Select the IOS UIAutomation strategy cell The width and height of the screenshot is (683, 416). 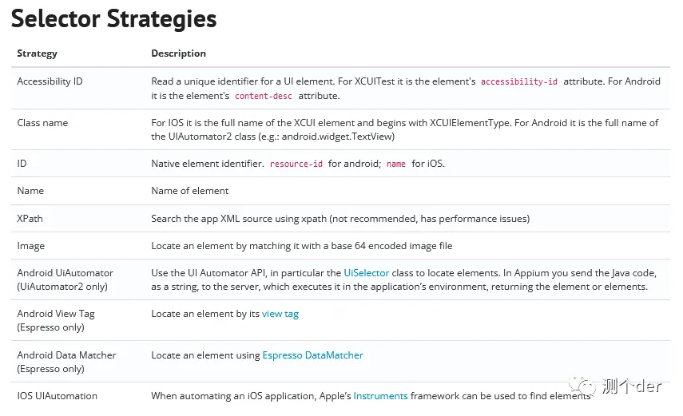click(57, 396)
